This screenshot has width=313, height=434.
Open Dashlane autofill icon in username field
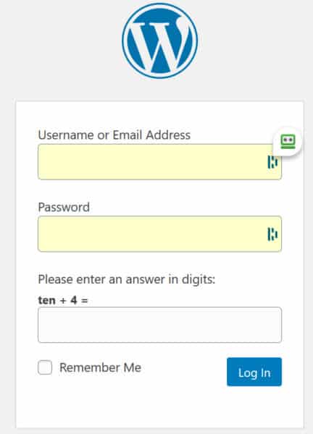pyautogui.click(x=272, y=162)
